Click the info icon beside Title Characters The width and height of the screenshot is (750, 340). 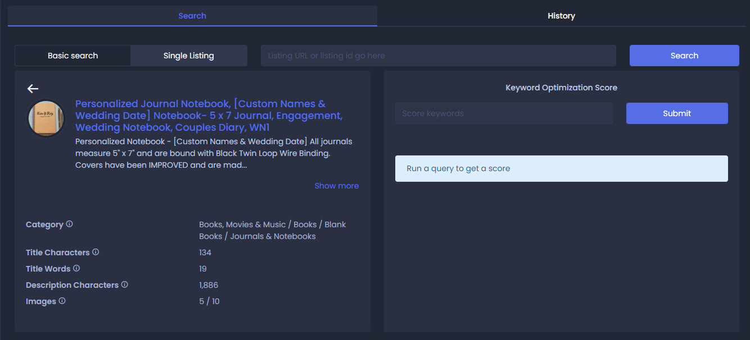[96, 252]
